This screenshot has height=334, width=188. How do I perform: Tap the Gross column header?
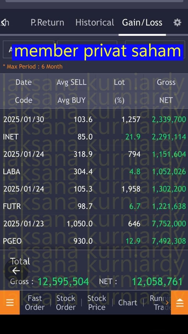point(166,82)
